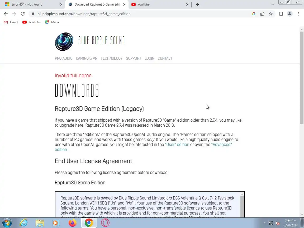Open File Explorer from taskbar
Image resolution: width=304 pixels, height=228 pixels.
coord(40,223)
